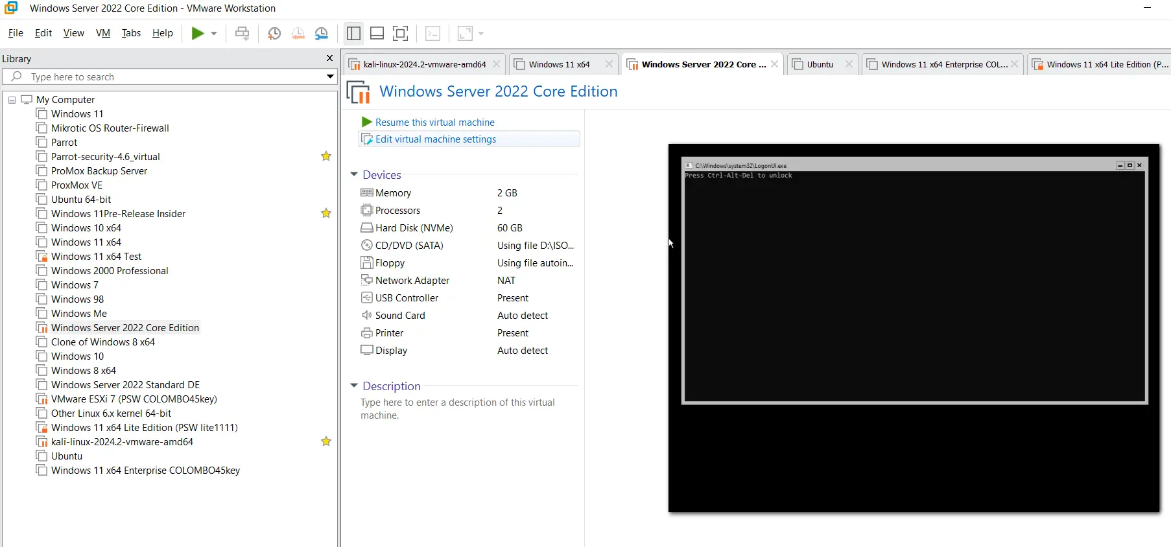
Task: Open the VM menu
Action: [103, 33]
